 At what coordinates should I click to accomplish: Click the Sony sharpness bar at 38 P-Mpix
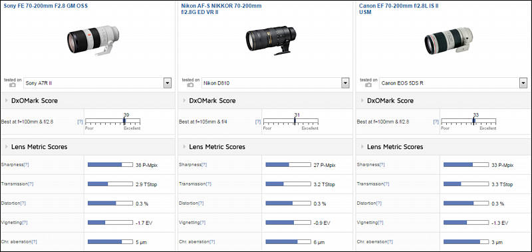110,165
